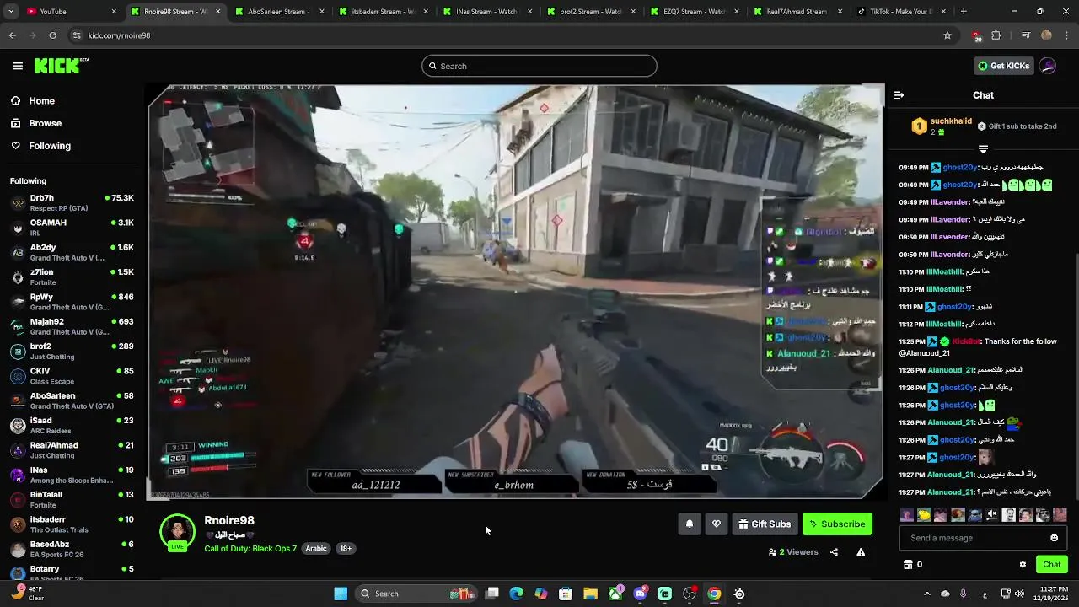Share the stream via share icon

[834, 552]
